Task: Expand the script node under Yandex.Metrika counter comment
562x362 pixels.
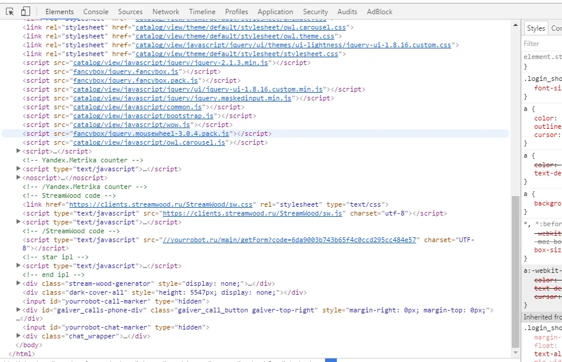Action: 18,169
